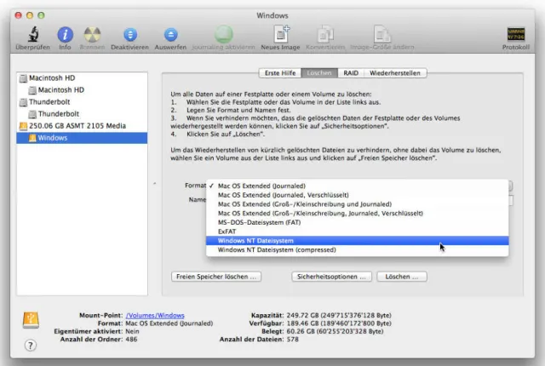Choose Windows NT Dateisystem (compressed) option
This screenshot has width=545, height=366.
tap(275, 250)
